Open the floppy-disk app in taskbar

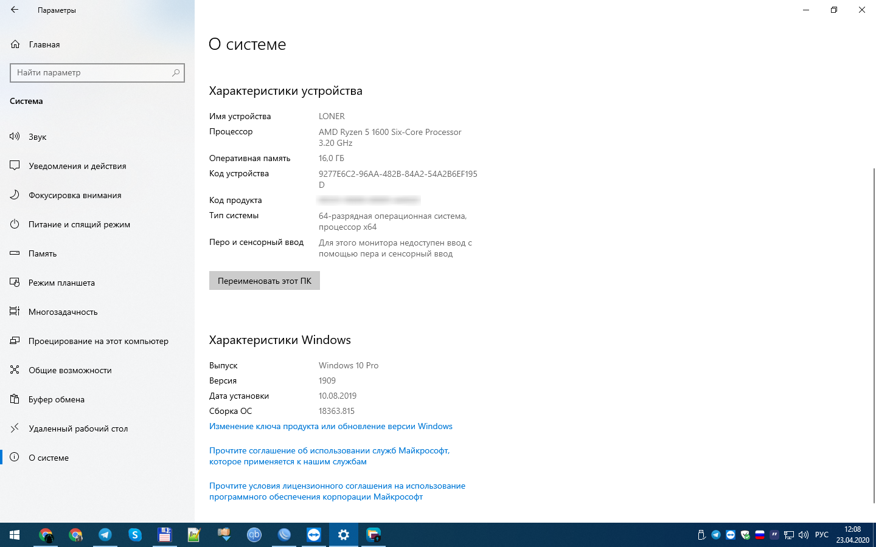(165, 535)
